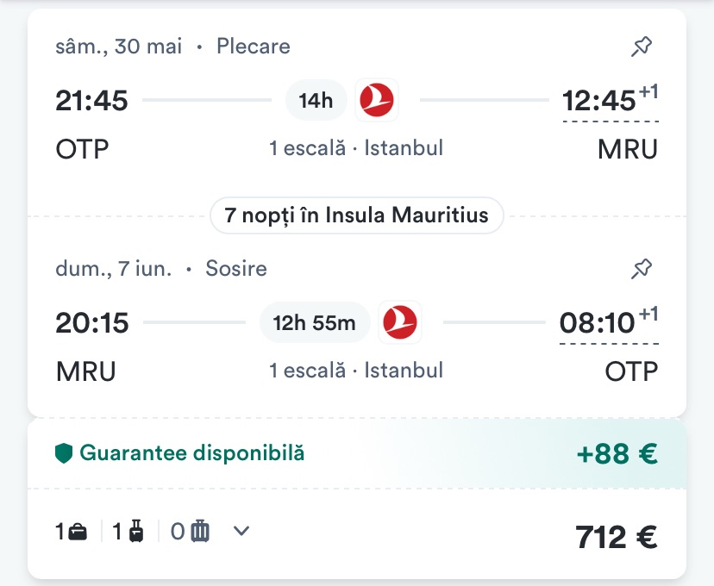The image size is (714, 586).
Task: Click the 712 € total price
Action: click(616, 537)
